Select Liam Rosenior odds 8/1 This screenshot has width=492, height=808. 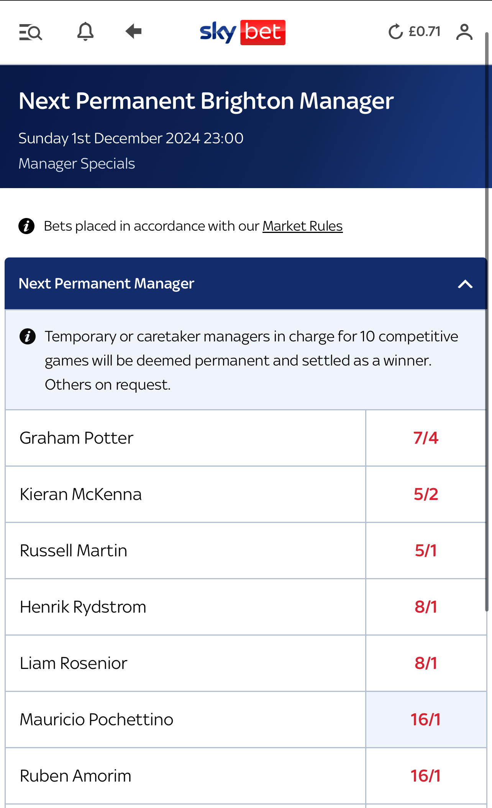(426, 663)
